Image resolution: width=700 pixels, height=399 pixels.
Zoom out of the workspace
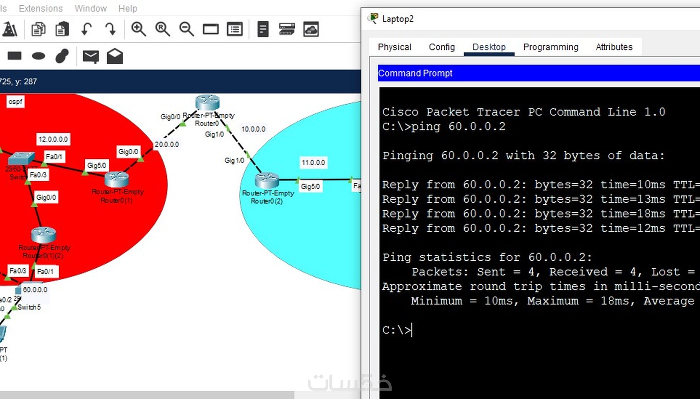coord(187,29)
